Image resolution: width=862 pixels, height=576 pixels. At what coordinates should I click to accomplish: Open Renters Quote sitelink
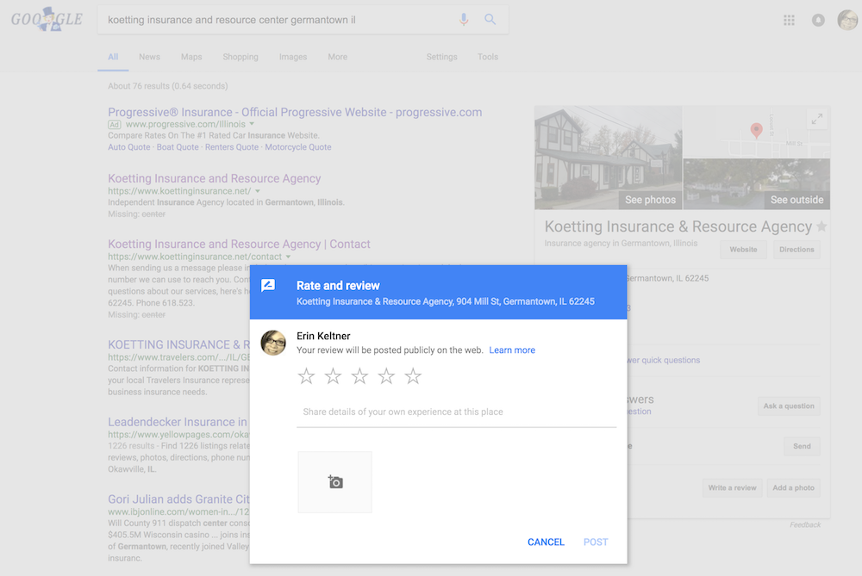(231, 147)
